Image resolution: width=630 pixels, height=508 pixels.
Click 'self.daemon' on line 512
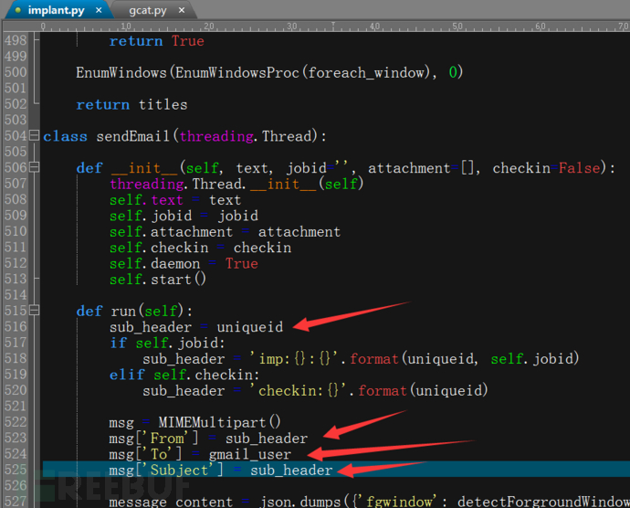tap(154, 263)
